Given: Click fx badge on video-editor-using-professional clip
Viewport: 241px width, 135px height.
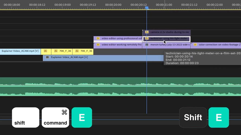Looking at the screenshot, I should 98,38.
